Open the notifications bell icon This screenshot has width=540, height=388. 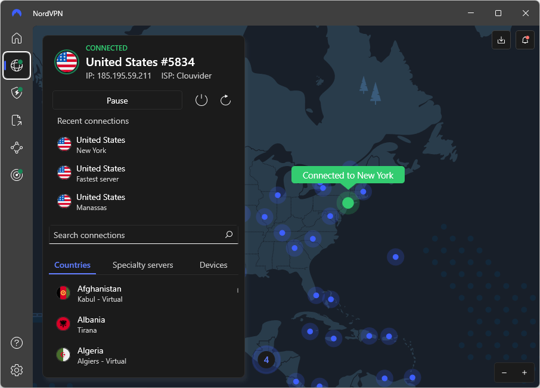[525, 40]
